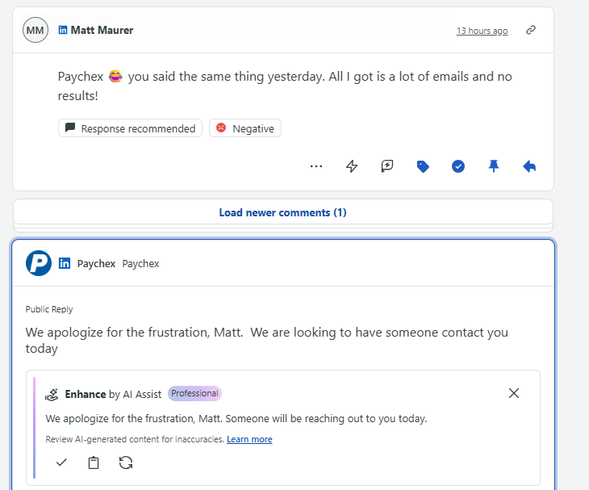Click the lightning bolt quick action icon

[x=352, y=166]
